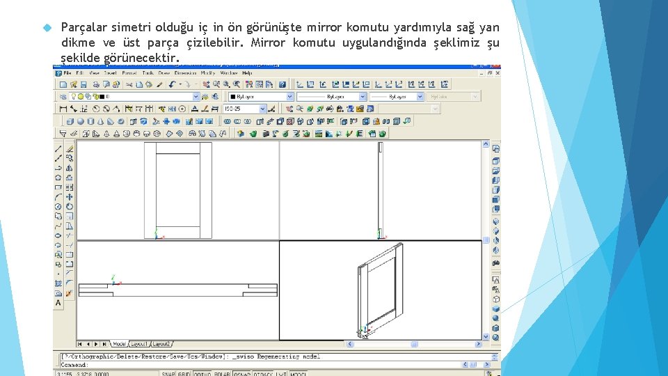Viewport: 668px width, 376px height.
Task: Toggle the layer lock icon
Action: point(96,97)
